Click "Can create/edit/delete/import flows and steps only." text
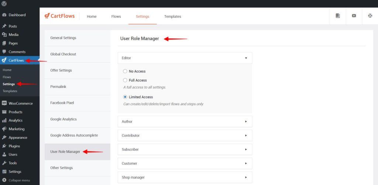This screenshot has height=185, width=378. click(164, 104)
